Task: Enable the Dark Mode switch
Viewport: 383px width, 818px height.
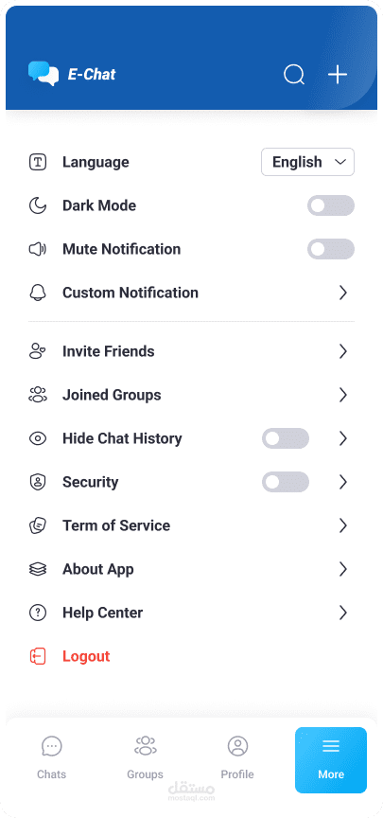Action: [331, 205]
